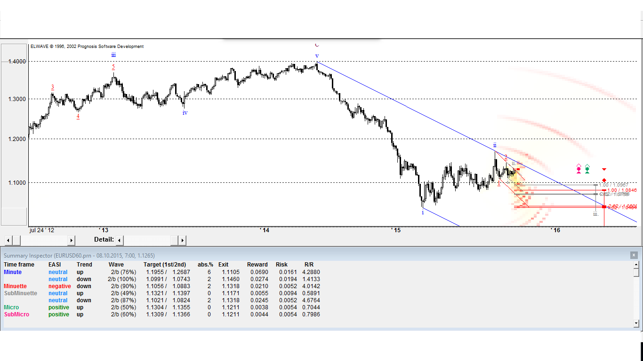Click the green diamond marker on chart
This screenshot has width=643, height=361.
coord(587,170)
